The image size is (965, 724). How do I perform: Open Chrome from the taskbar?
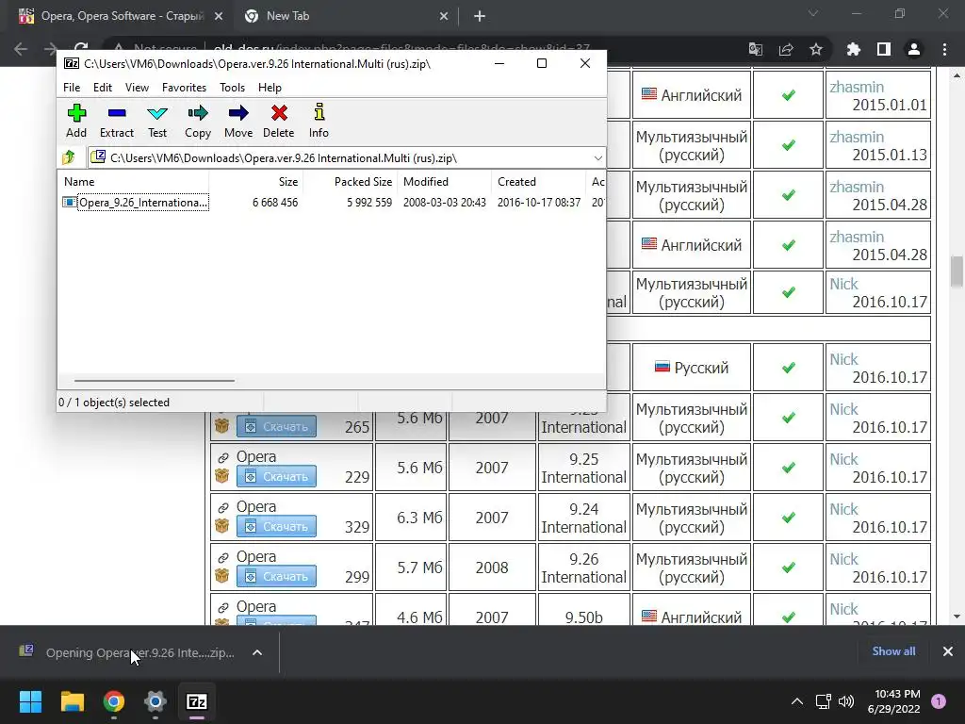click(114, 701)
